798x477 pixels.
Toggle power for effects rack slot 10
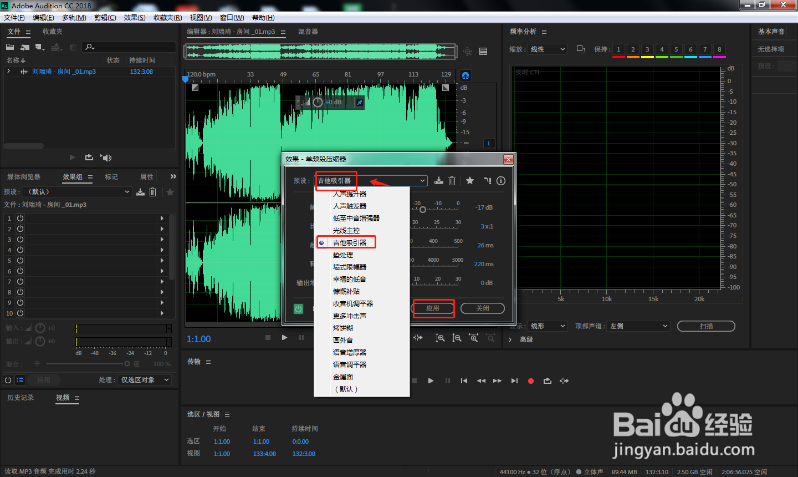coord(20,313)
